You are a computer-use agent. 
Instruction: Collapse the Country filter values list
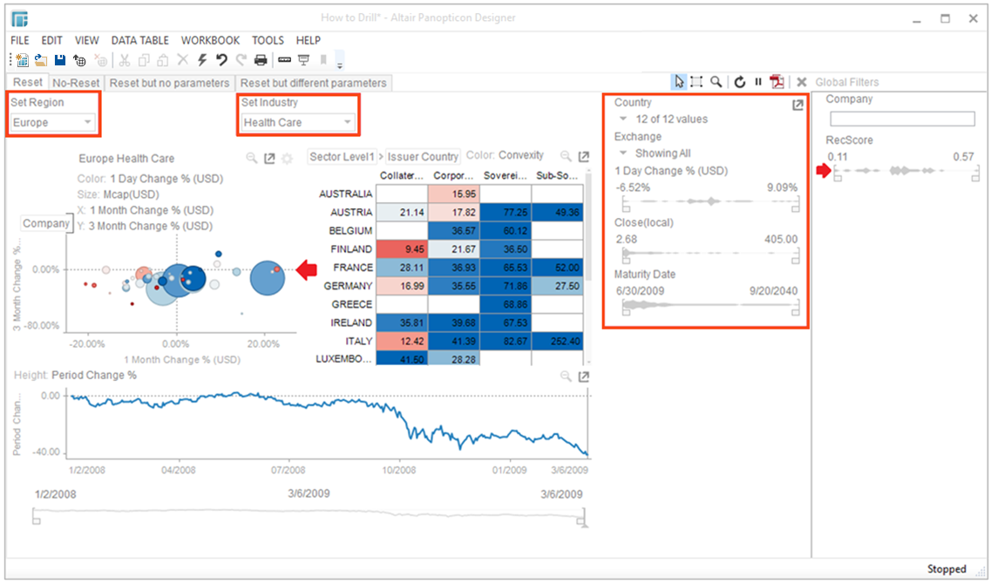point(622,119)
